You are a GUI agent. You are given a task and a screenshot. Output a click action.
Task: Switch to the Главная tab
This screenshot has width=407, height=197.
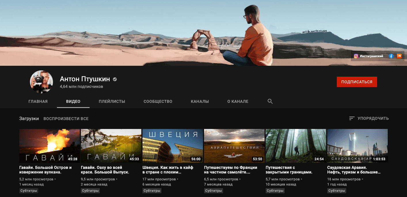point(38,101)
